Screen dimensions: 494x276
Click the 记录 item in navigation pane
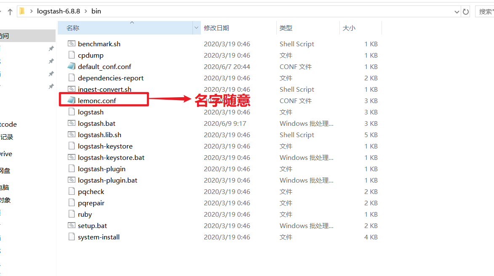(x=7, y=137)
